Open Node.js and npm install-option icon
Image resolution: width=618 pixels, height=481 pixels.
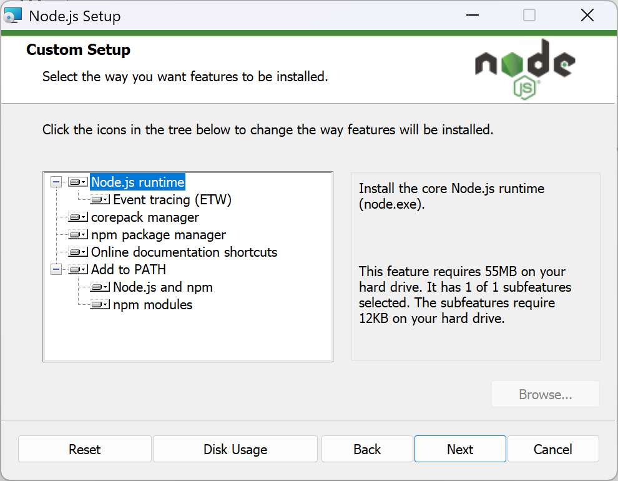tap(100, 287)
